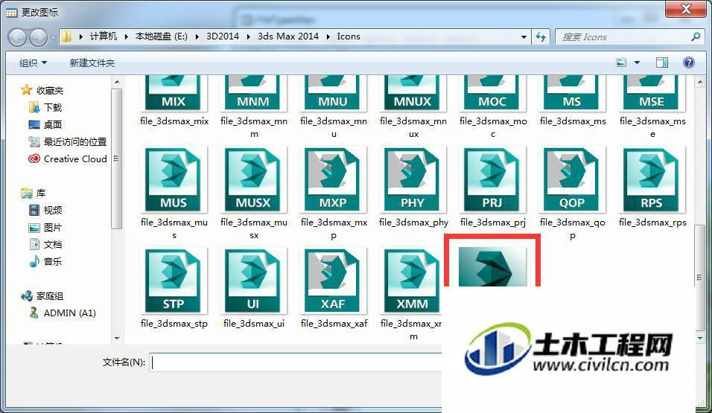The height and width of the screenshot is (413, 712).
Task: Select the PRJ file icon
Action: [493, 179]
